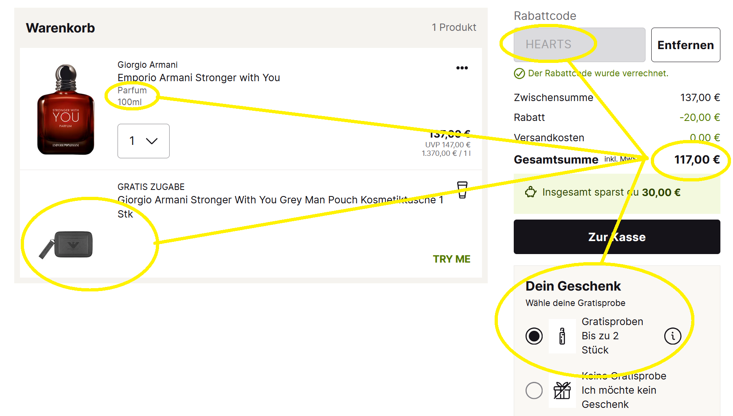Open the three-dot options menu for the perfume

pos(462,68)
